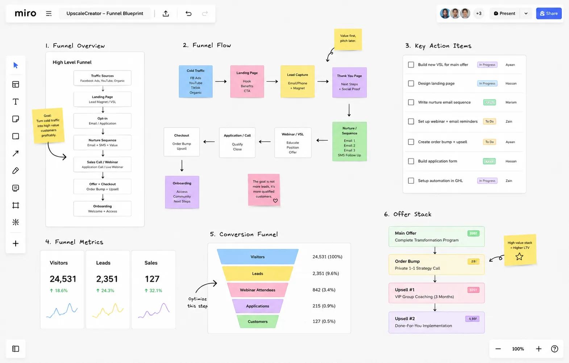
Task: Check 'Write nurture email sequence' task
Action: 411,102
